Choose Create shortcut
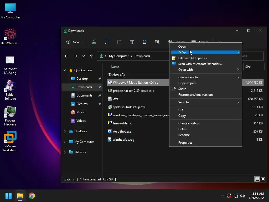 coord(205,123)
